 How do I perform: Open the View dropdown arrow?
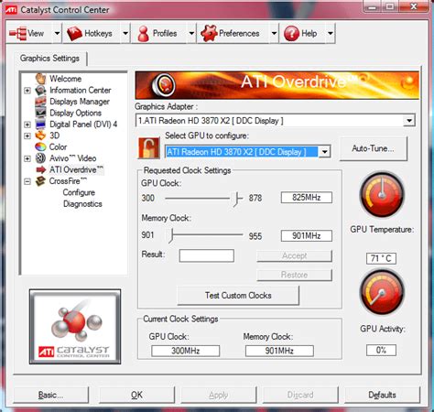point(57,33)
